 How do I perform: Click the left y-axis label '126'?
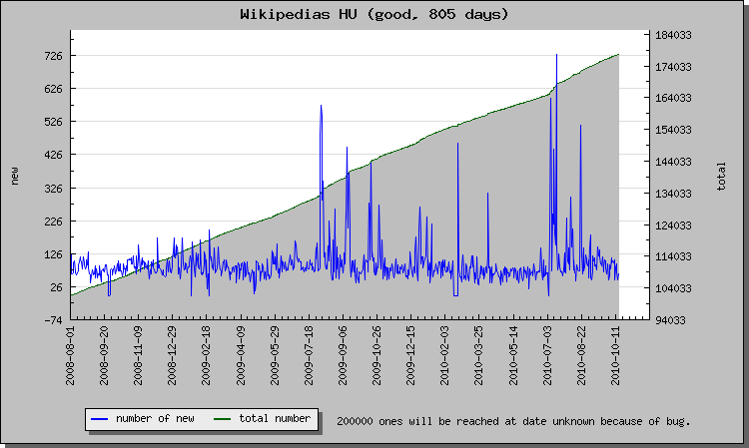coord(54,254)
